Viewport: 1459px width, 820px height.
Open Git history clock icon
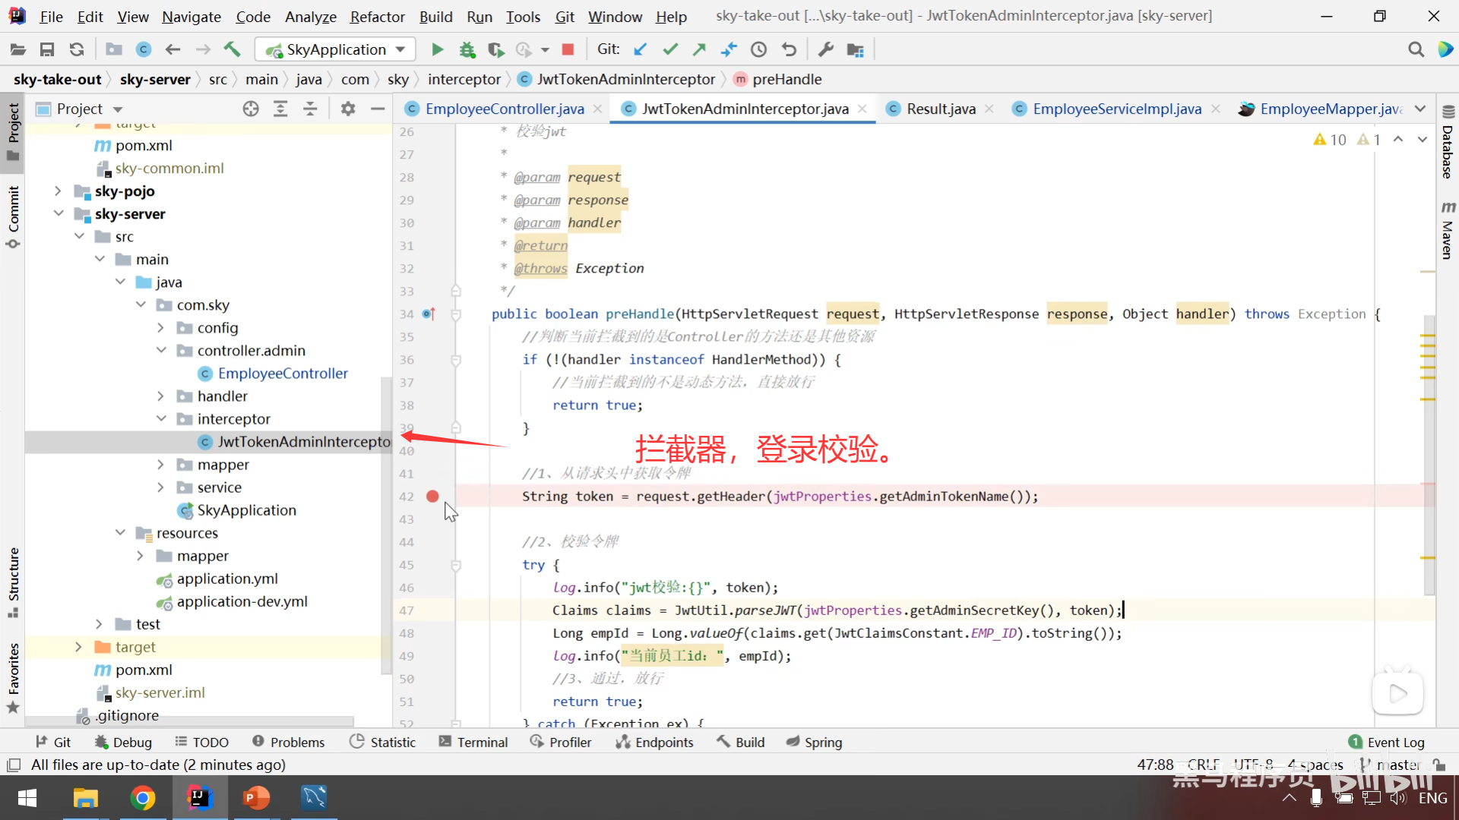[758, 50]
